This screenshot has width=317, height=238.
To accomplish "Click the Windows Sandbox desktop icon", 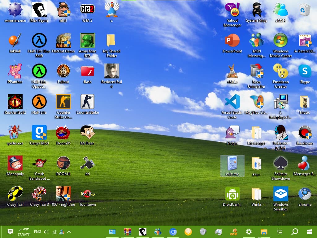I will point(281,194).
